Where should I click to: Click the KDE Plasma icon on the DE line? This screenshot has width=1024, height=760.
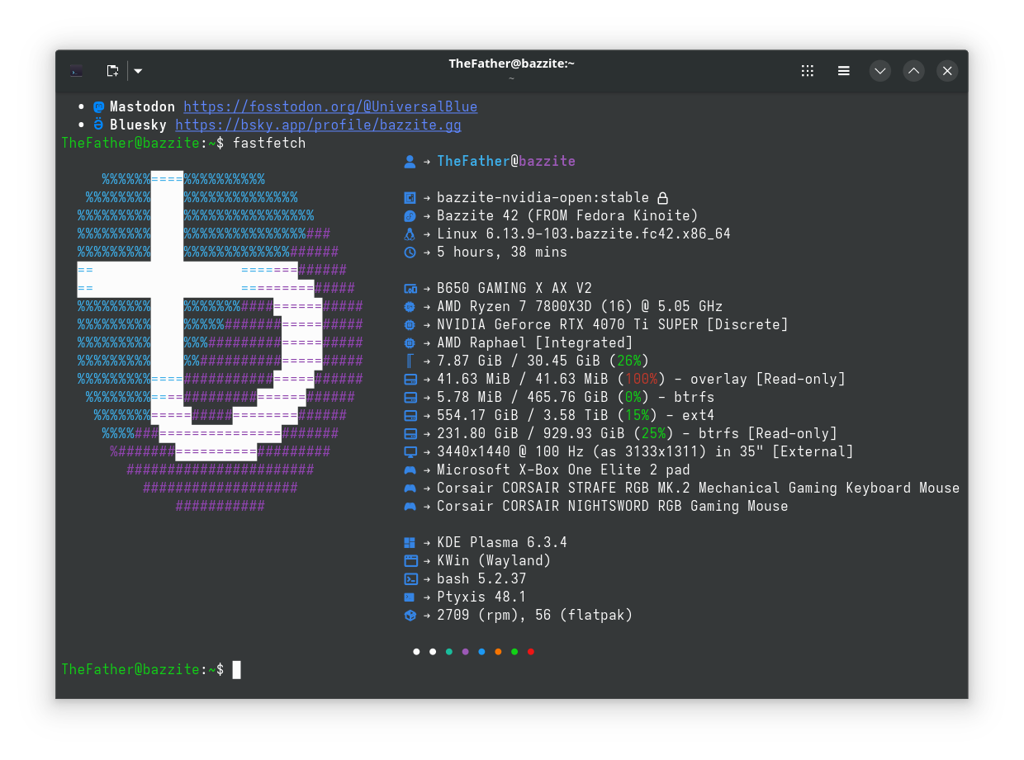(410, 542)
